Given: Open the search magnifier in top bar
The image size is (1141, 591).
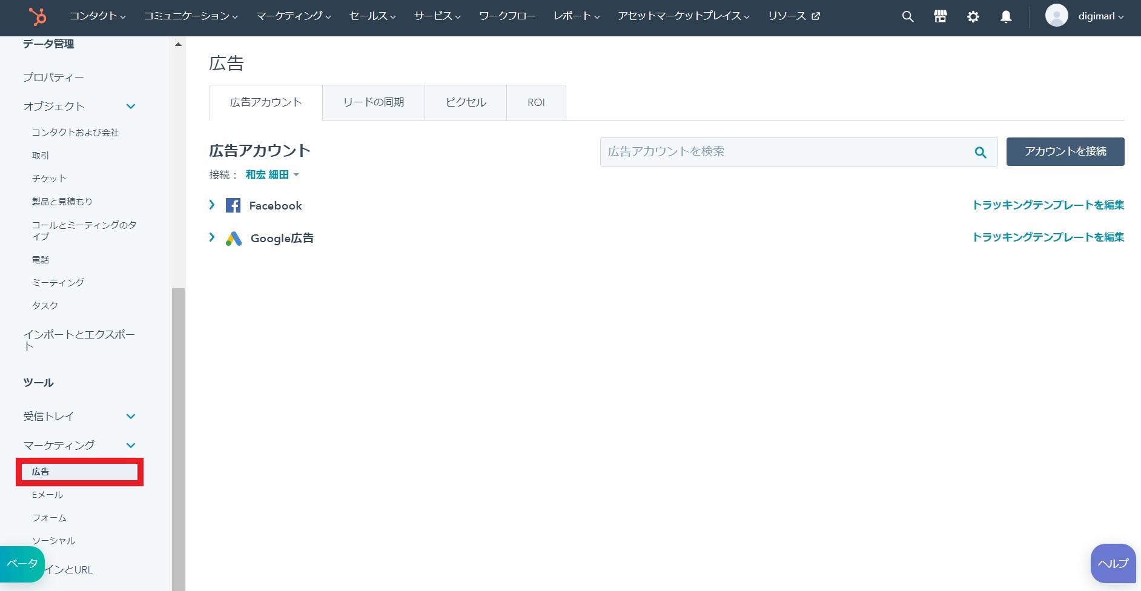Looking at the screenshot, I should pos(907,16).
